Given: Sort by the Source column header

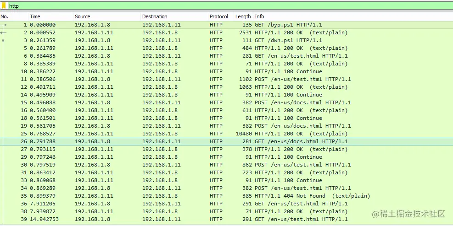Looking at the screenshot, I should tap(107, 16).
